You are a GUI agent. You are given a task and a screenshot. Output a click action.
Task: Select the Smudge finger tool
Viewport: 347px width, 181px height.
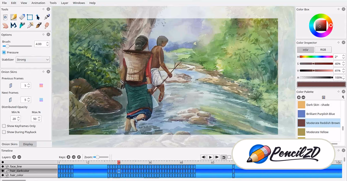pos(47,25)
